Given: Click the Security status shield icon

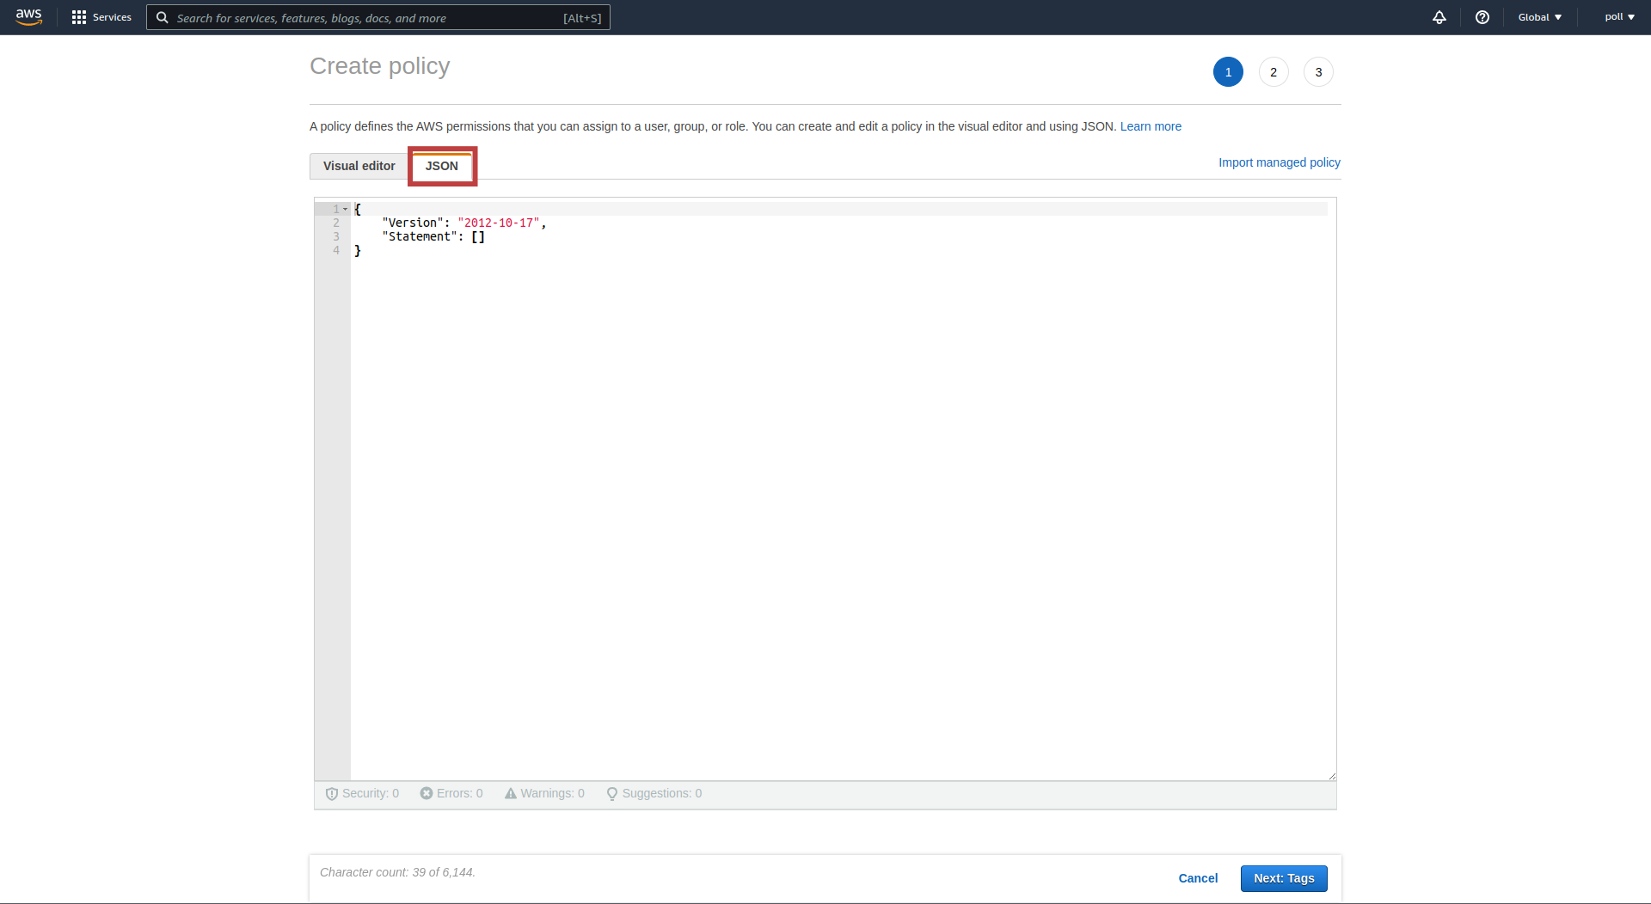Looking at the screenshot, I should click(x=332, y=793).
